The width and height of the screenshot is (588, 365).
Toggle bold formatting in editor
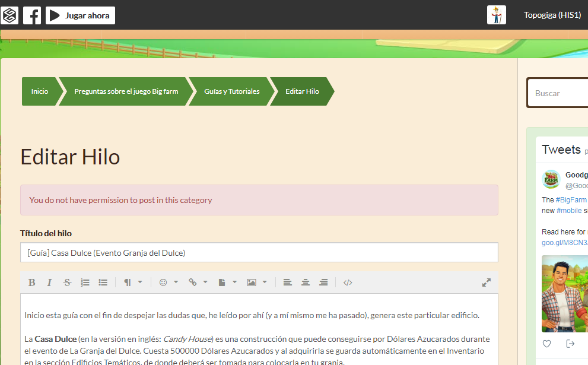32,283
